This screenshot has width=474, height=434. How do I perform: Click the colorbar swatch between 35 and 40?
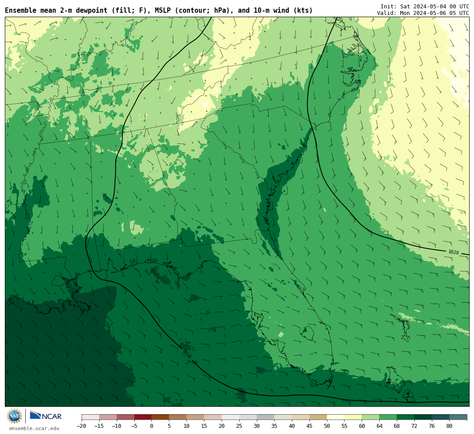tap(283, 417)
